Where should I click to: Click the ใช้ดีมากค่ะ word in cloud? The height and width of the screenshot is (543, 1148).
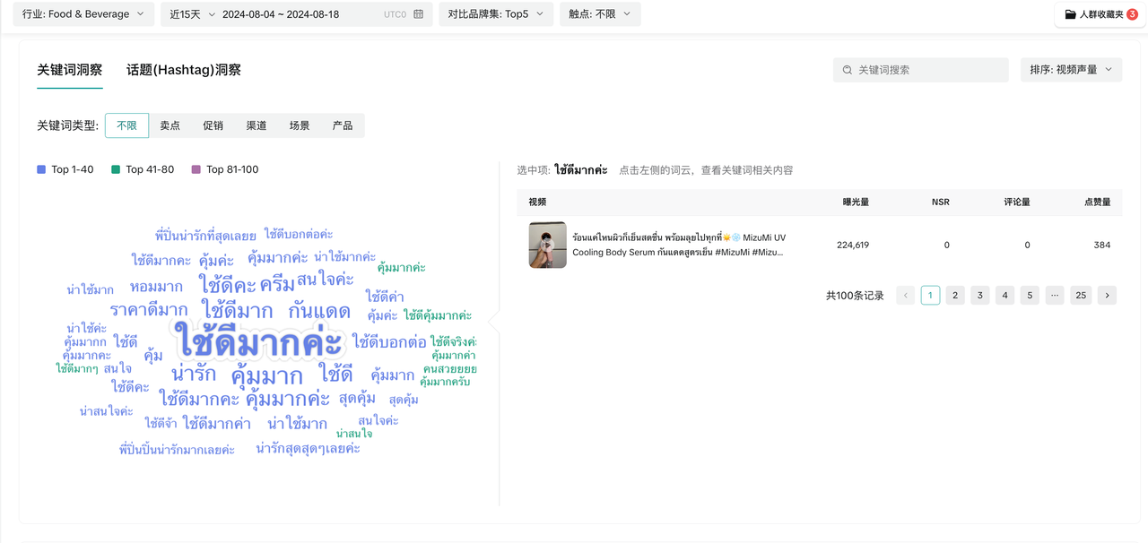click(x=258, y=341)
